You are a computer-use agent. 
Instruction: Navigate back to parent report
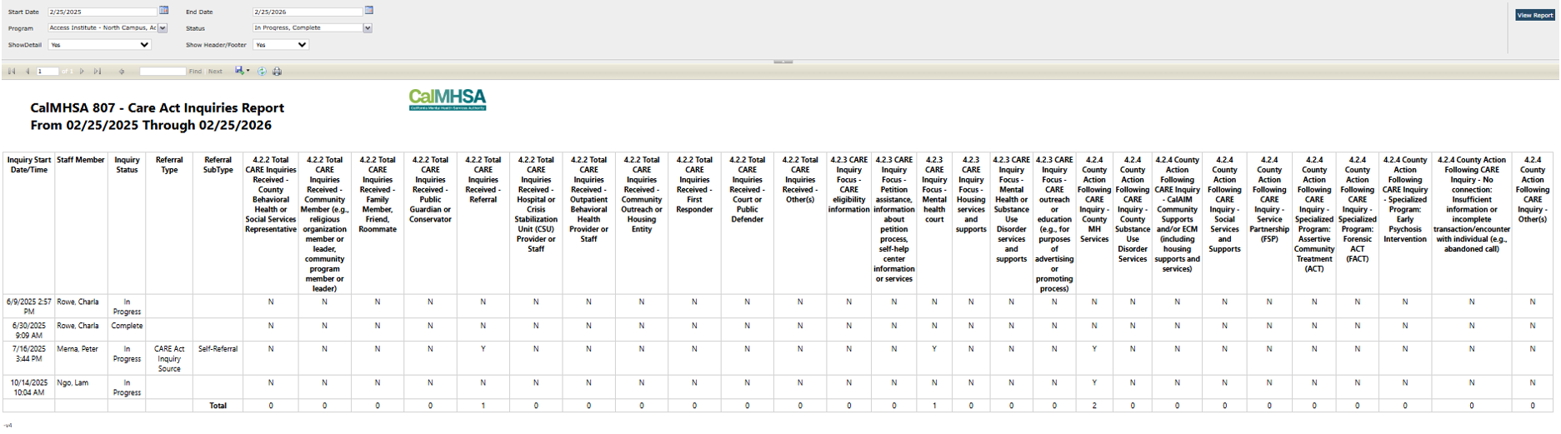pyautogui.click(x=122, y=72)
